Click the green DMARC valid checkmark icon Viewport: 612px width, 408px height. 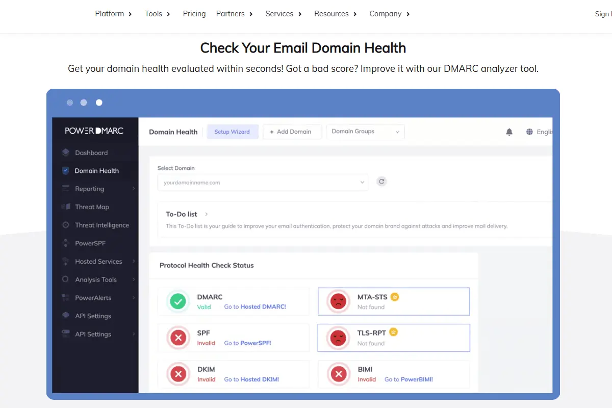click(x=178, y=302)
